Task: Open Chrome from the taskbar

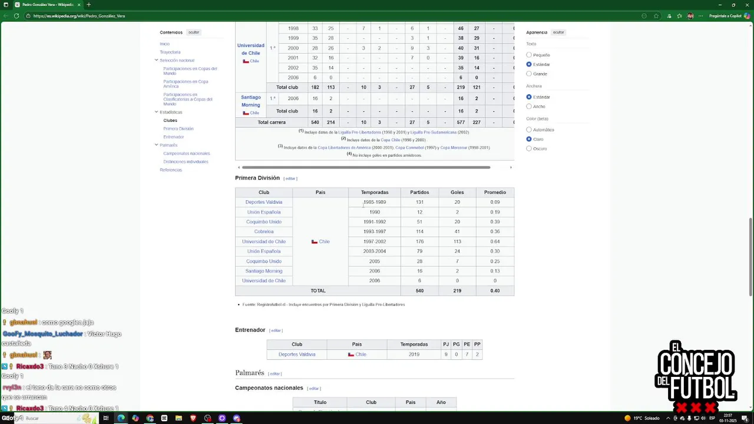Action: 150,418
